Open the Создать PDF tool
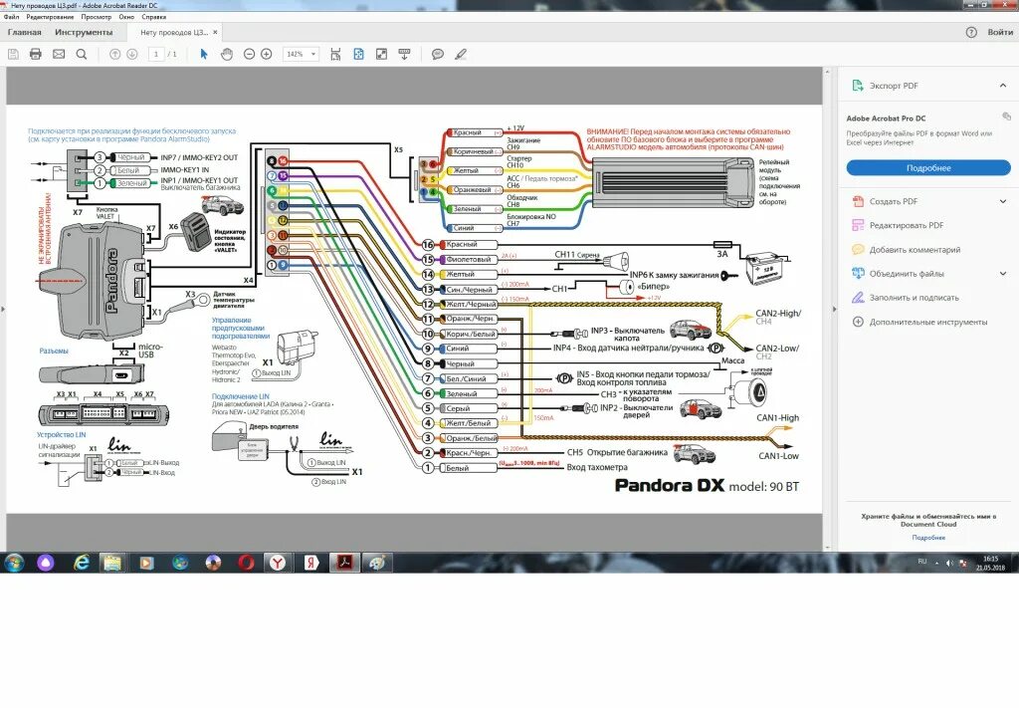Screen dimensions: 1019x708 coord(894,201)
